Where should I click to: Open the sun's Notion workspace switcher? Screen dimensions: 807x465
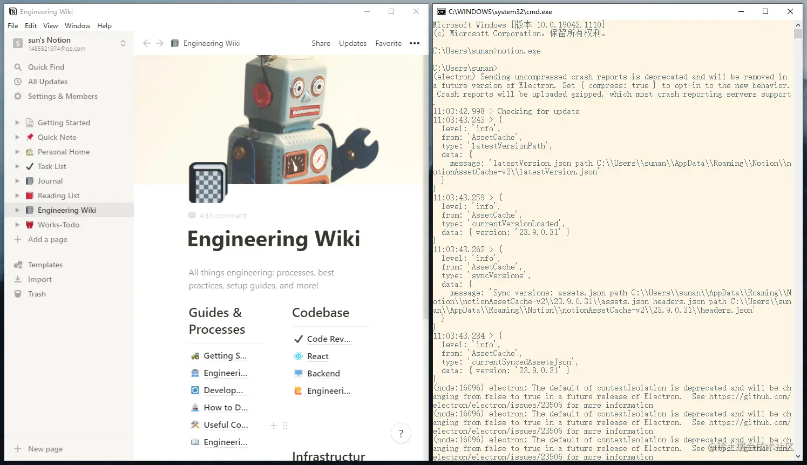69,44
